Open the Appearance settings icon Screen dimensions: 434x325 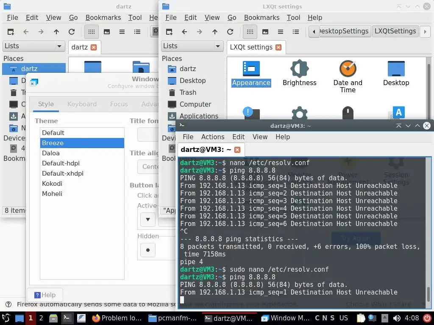251,74
